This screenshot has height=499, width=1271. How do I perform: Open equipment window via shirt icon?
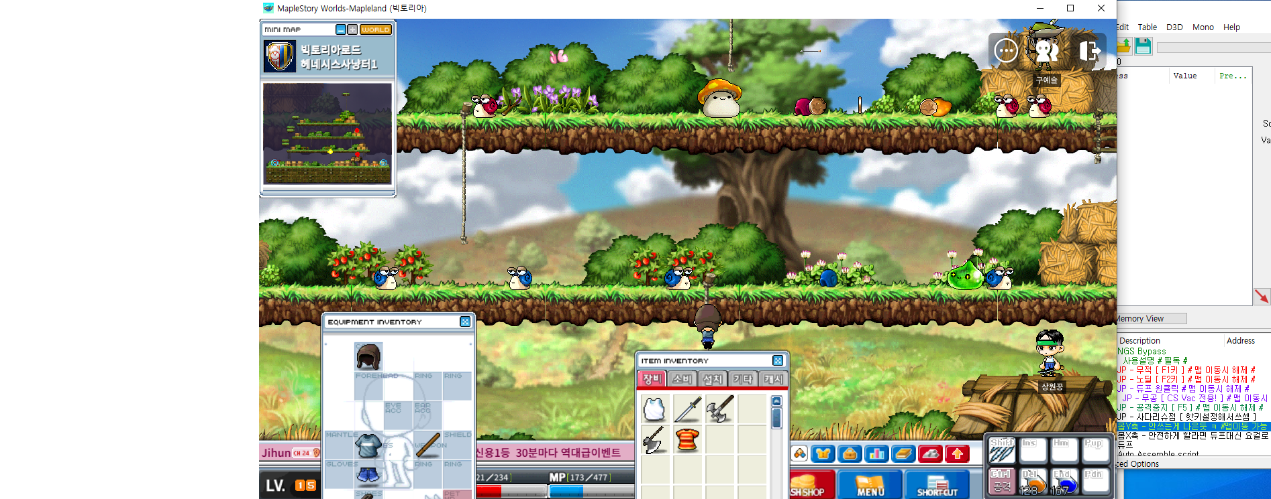823,453
